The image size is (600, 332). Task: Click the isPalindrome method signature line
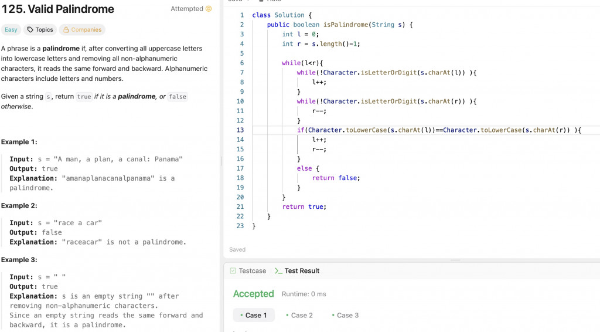click(340, 25)
